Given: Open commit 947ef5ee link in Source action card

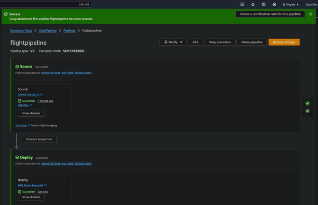Looking at the screenshot, I should point(23,105).
